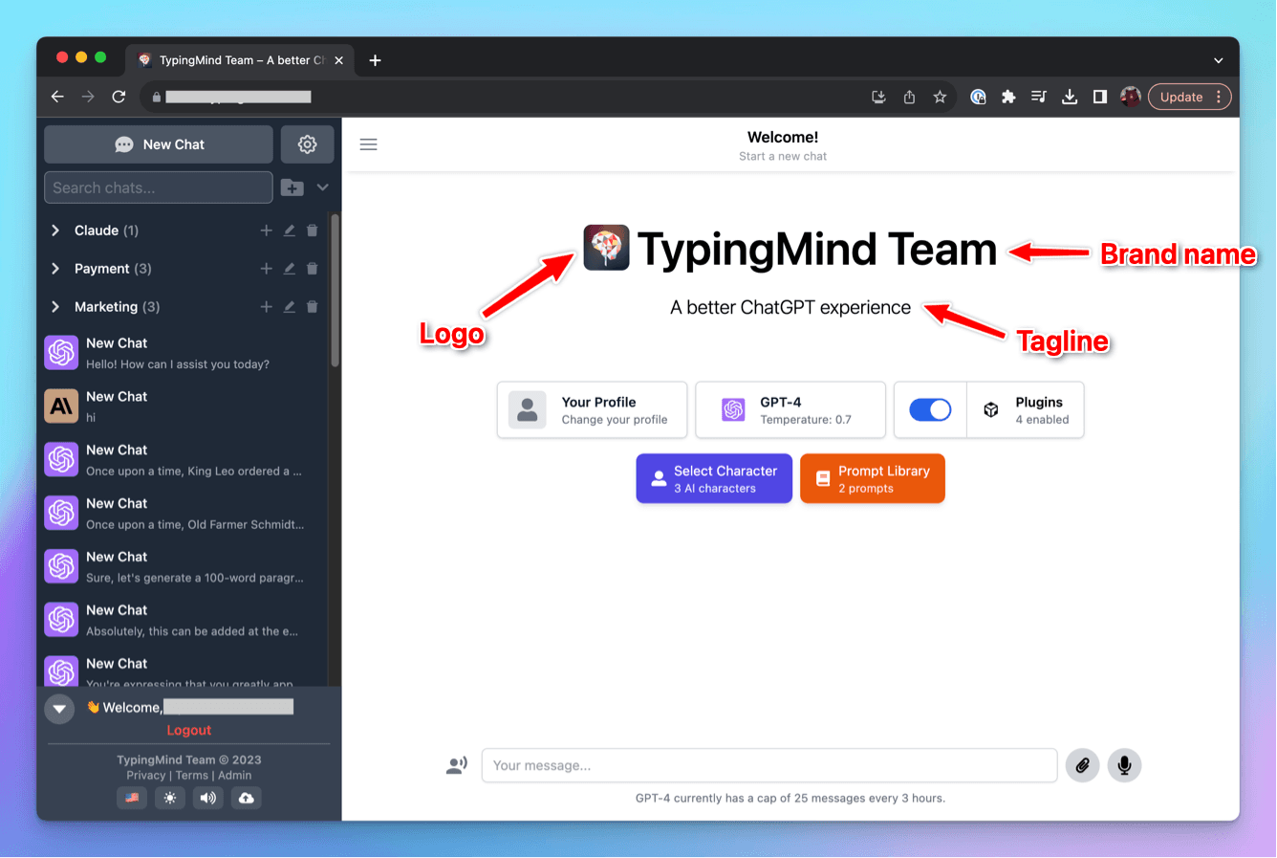Delete the Payment folder
Screen dimensions: 1277x858
coord(312,269)
